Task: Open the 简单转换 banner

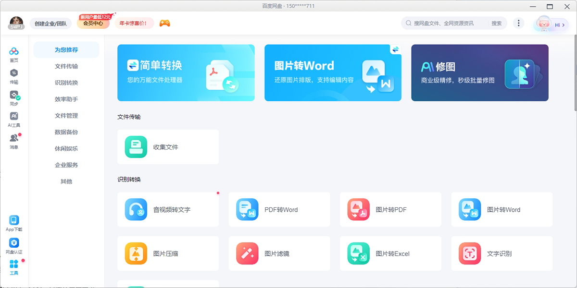Action: click(x=186, y=73)
